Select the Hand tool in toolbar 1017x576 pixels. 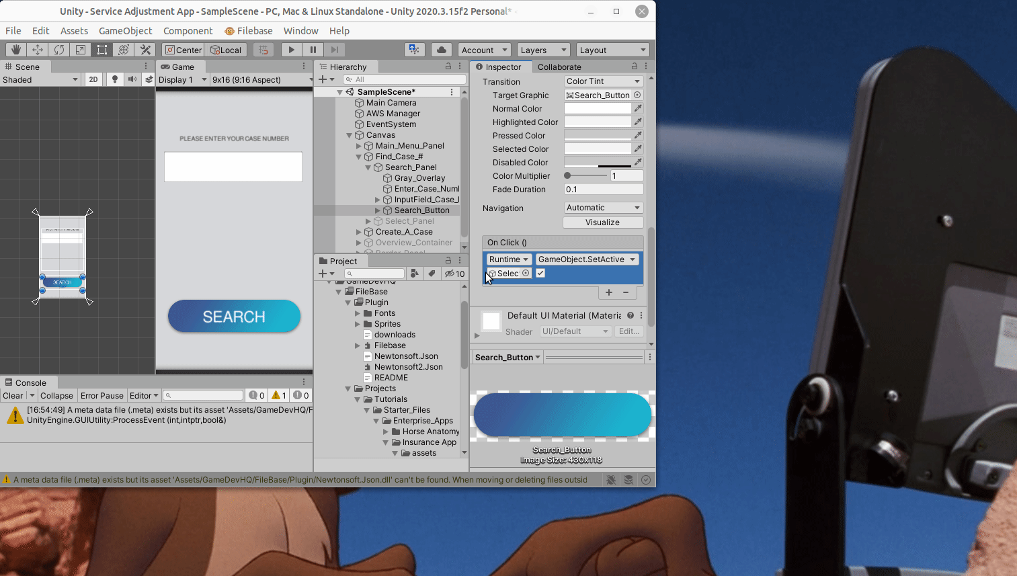coord(15,50)
